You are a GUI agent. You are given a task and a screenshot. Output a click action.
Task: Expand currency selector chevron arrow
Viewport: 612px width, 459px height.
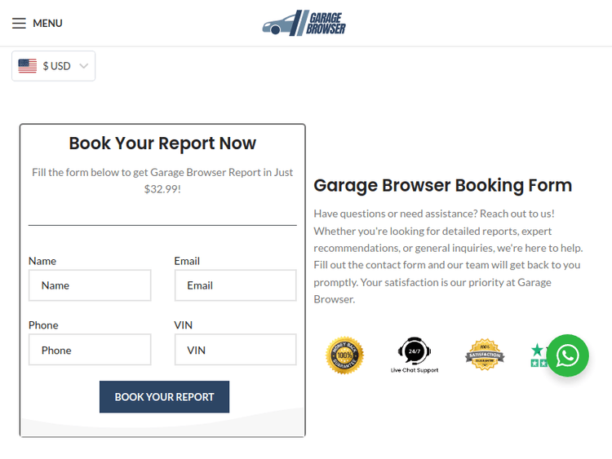83,66
